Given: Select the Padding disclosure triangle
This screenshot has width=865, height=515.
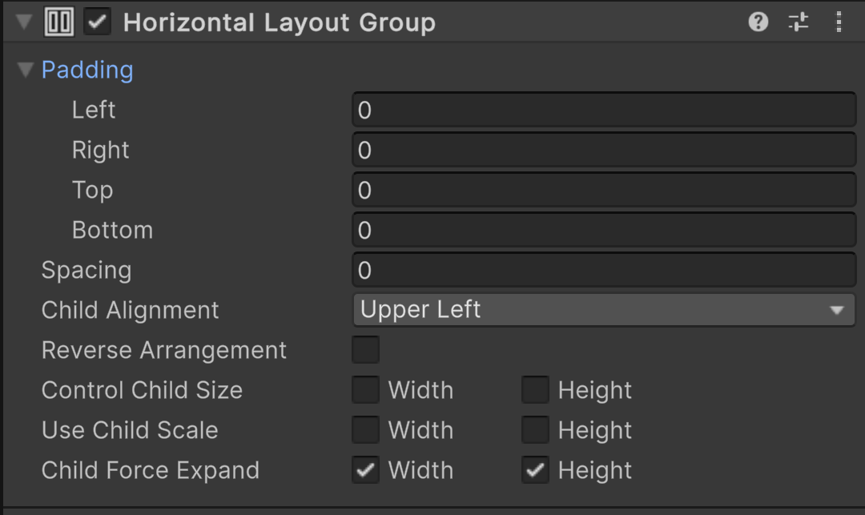Looking at the screenshot, I should pyautogui.click(x=25, y=70).
